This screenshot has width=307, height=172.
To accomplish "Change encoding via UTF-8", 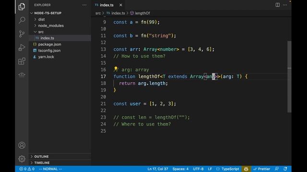I will click(x=198, y=169).
